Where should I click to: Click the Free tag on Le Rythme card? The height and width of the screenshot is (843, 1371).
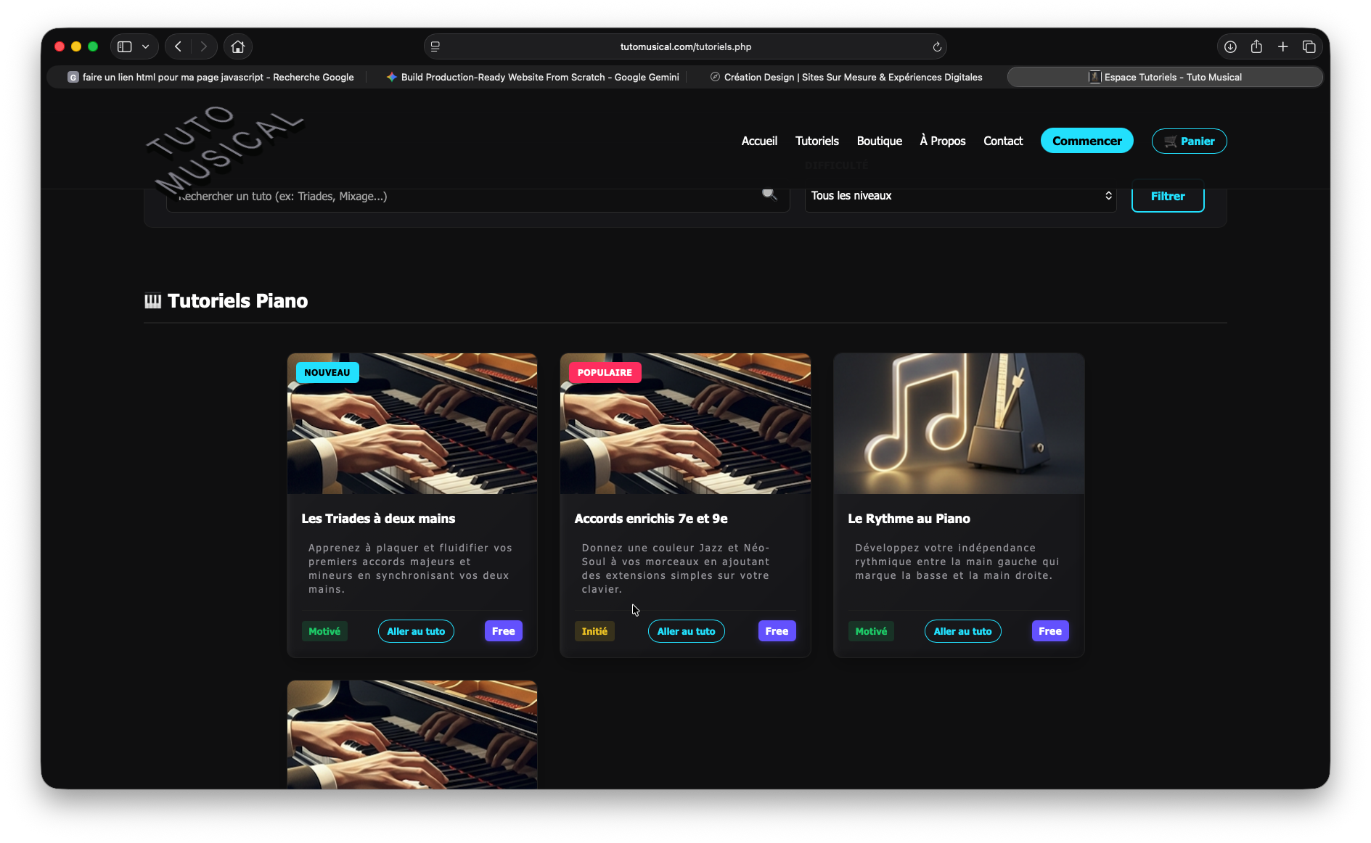point(1050,631)
